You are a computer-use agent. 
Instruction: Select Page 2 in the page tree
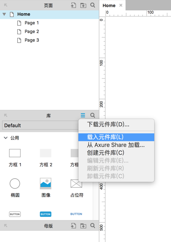pos(32,31)
